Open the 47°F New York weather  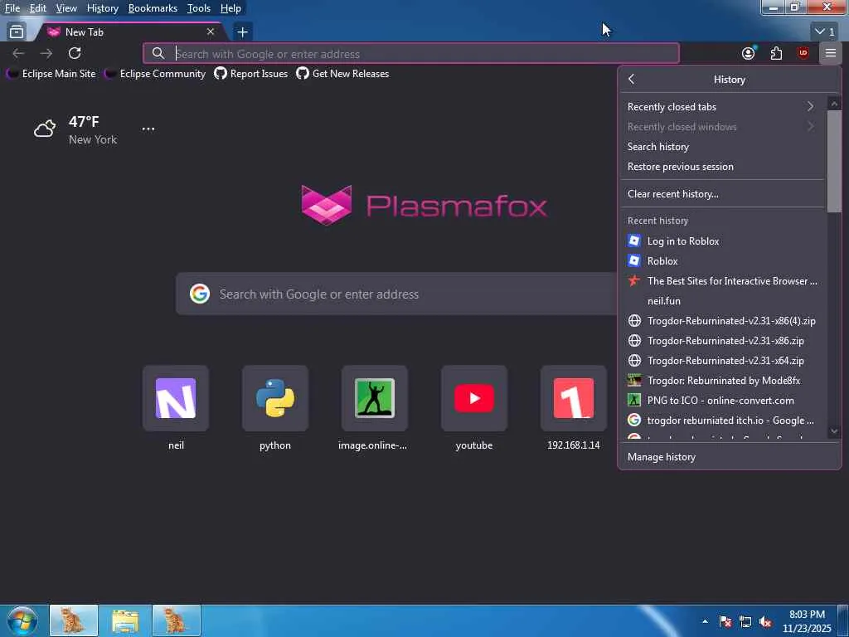point(75,130)
